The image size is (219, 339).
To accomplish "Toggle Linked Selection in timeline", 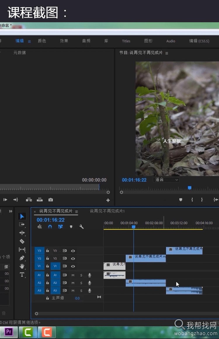I will [x=60, y=227].
